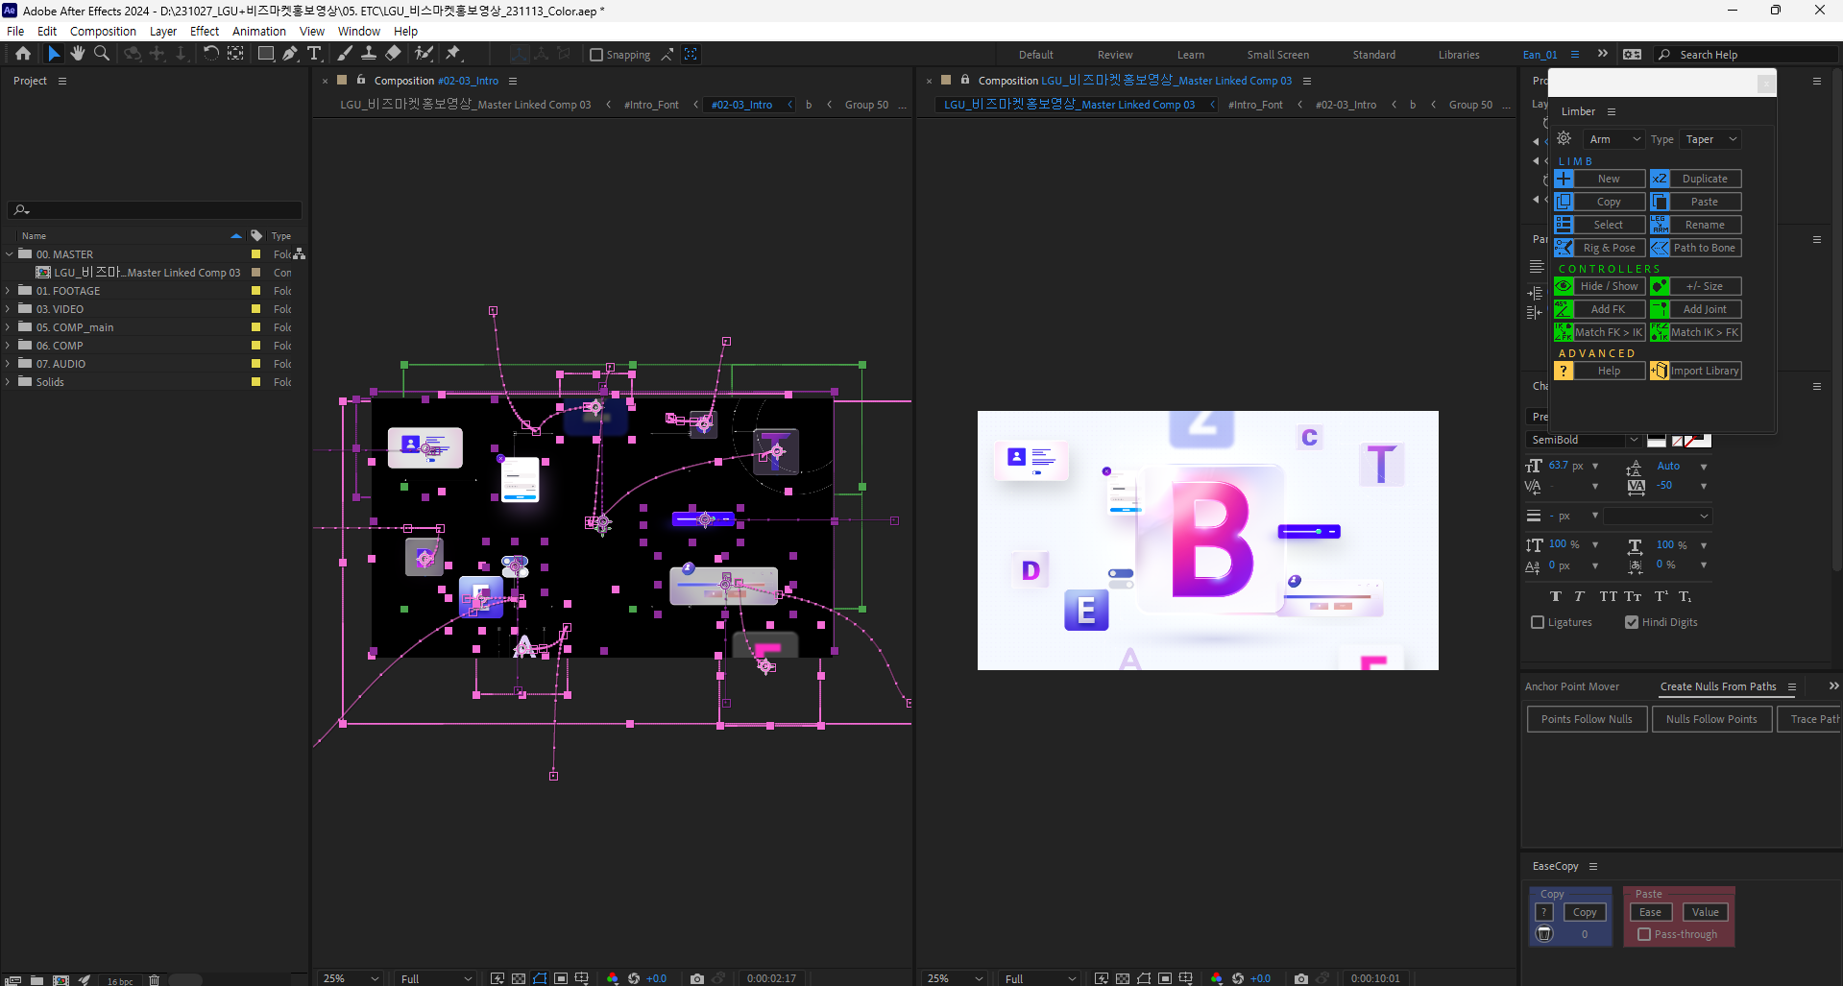Screen dimensions: 1843x986
Task: Enable the Snapping checkbox
Action: (597, 54)
